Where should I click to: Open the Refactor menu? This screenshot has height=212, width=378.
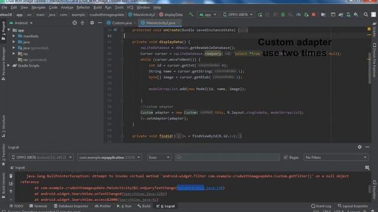click(83, 8)
